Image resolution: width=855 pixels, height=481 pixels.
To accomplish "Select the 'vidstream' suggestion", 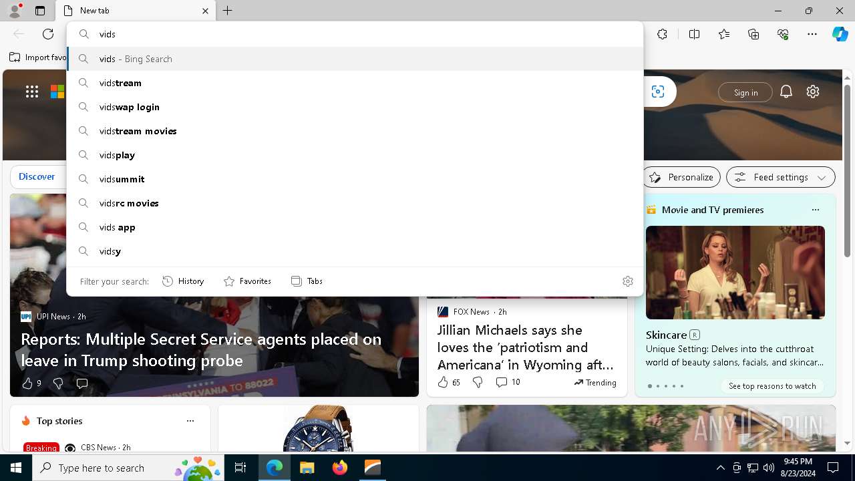I will 355,83.
